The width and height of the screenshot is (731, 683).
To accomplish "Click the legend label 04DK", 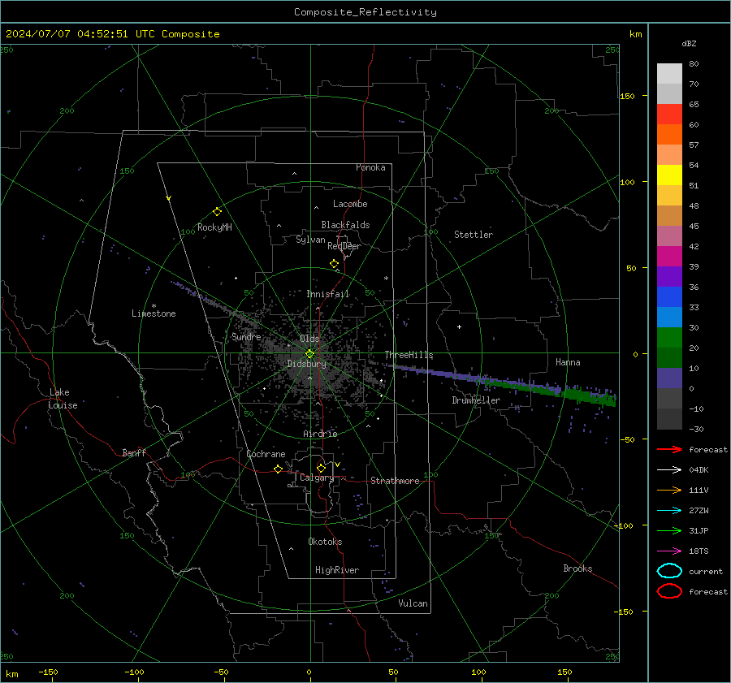I will click(699, 469).
